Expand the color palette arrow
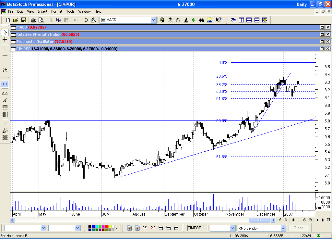Viewport: 332px width, 239px height. click(x=116, y=228)
